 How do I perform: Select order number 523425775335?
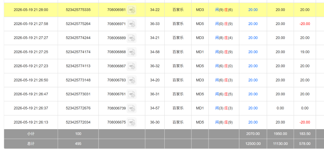point(78,10)
